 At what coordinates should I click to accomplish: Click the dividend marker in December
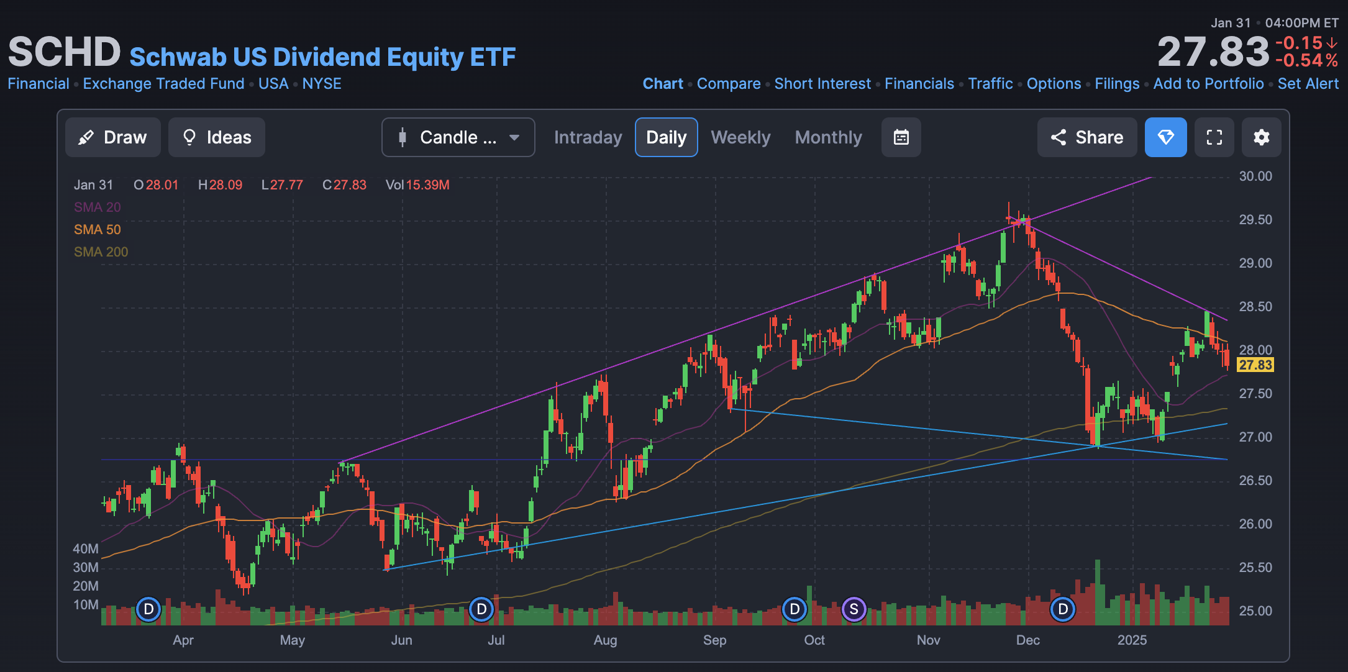point(1063,609)
